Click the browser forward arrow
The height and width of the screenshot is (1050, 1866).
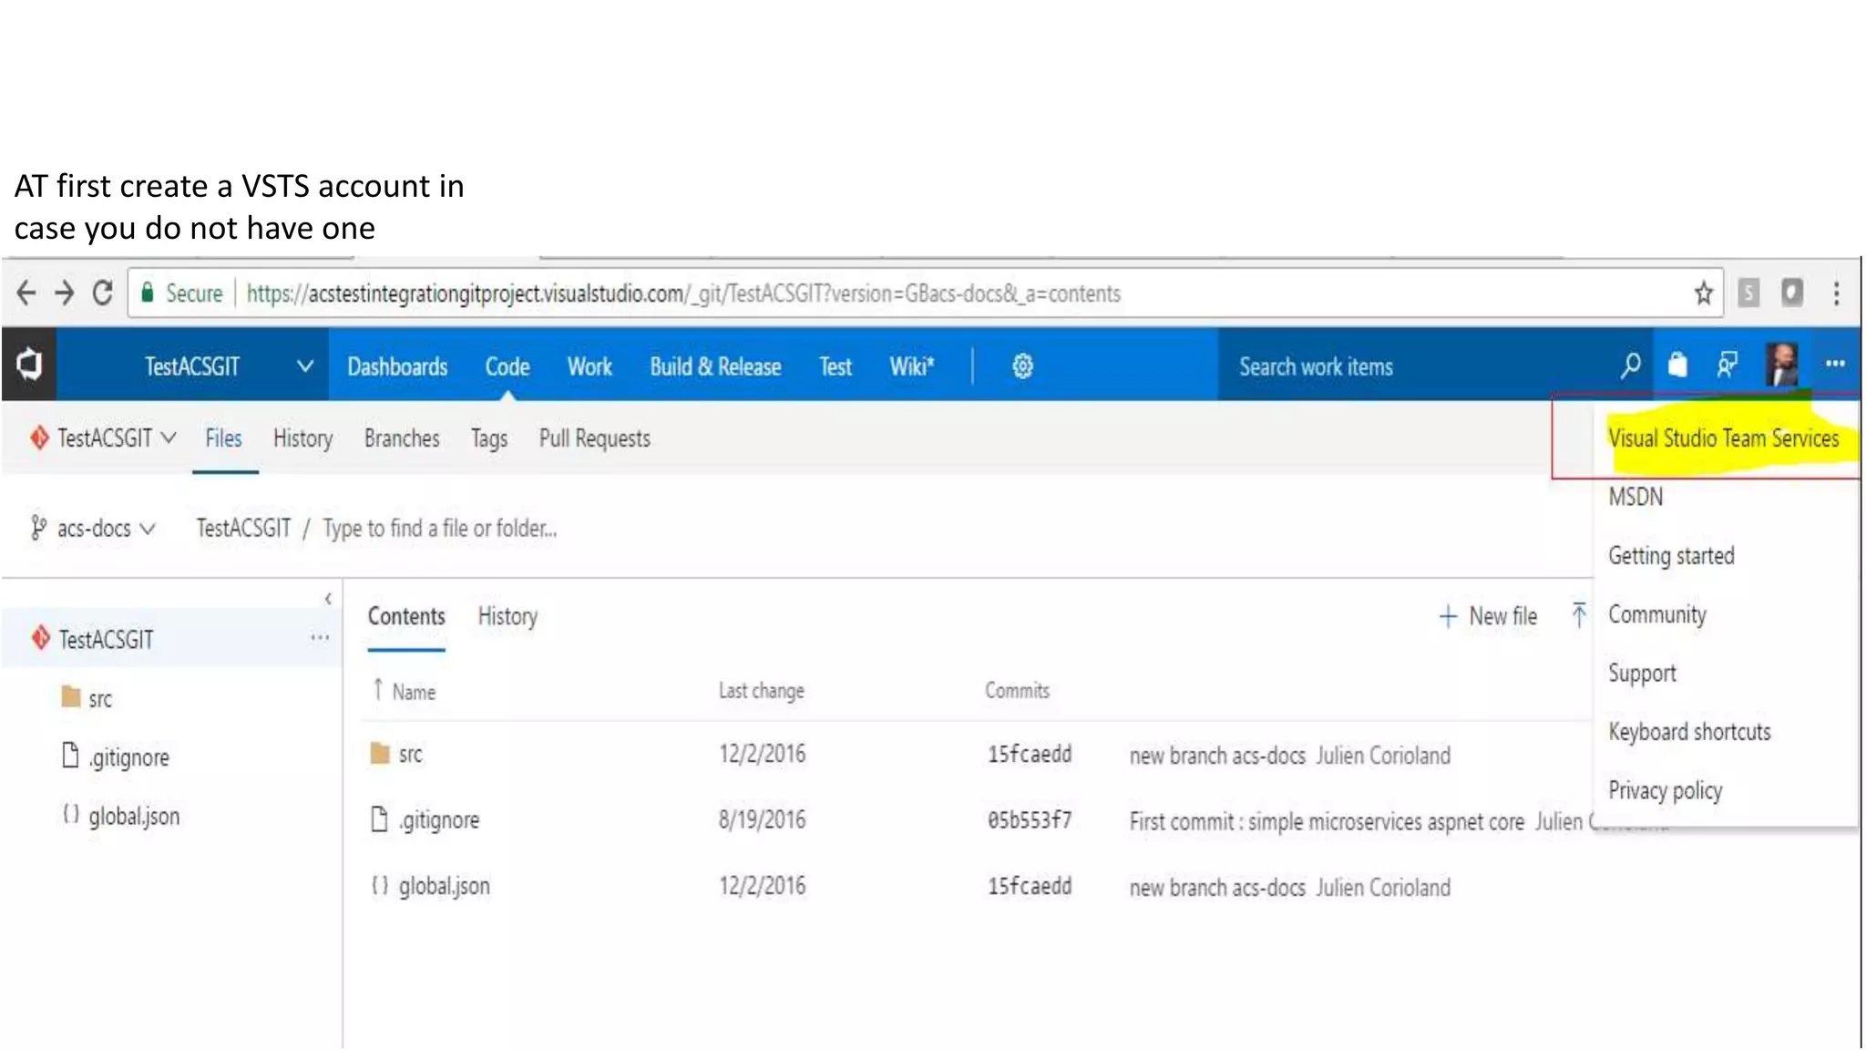coord(65,293)
